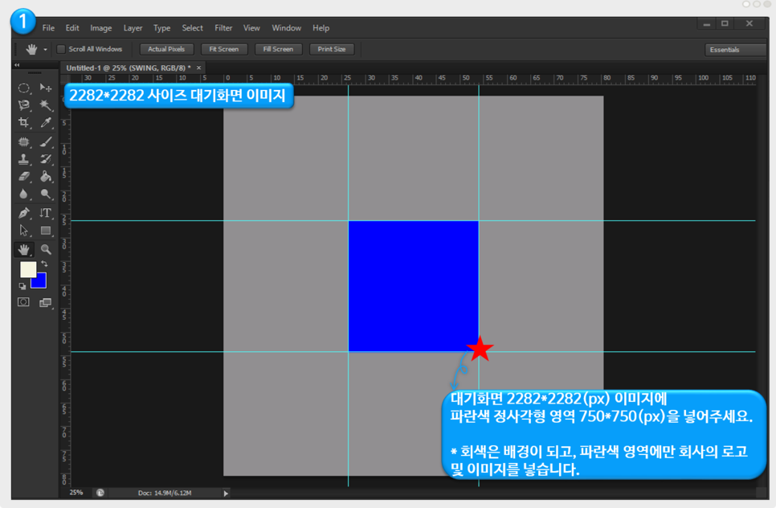Viewport: 776px width, 508px height.
Task: Choose the Pen tool
Action: 24,213
